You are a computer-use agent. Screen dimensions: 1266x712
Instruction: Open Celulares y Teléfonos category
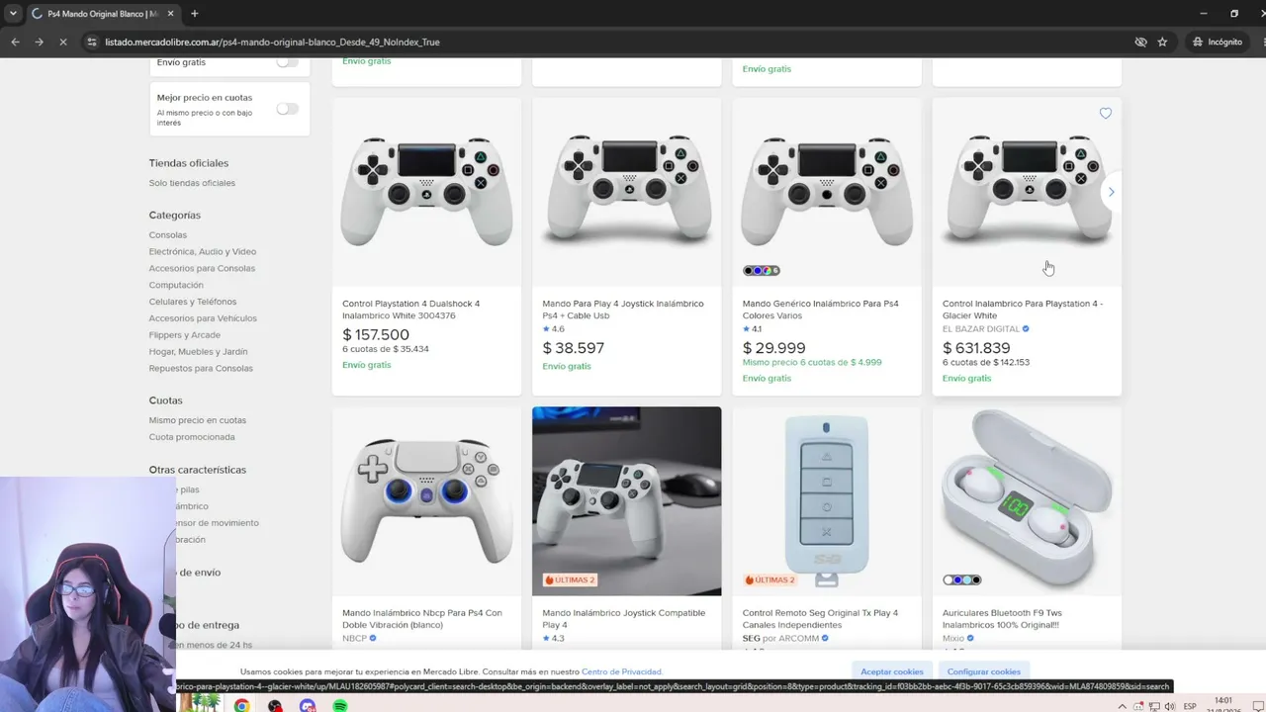click(x=193, y=302)
